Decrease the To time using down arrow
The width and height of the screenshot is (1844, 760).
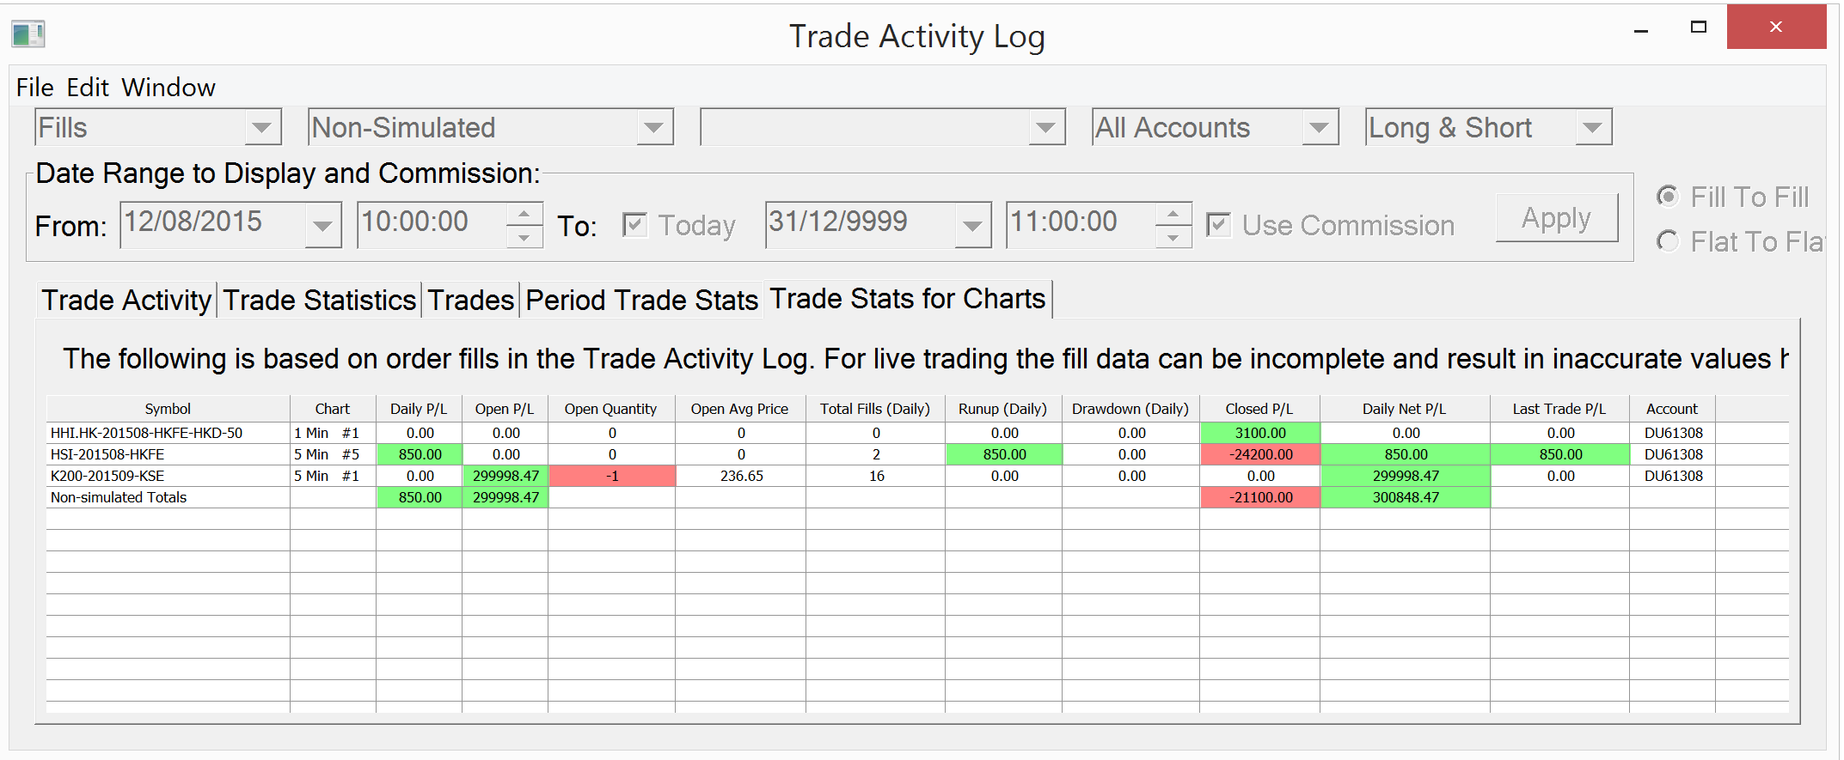(1173, 237)
